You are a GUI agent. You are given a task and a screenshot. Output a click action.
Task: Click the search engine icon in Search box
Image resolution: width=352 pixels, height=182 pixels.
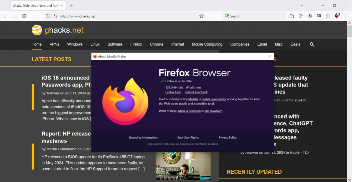[x=227, y=16]
